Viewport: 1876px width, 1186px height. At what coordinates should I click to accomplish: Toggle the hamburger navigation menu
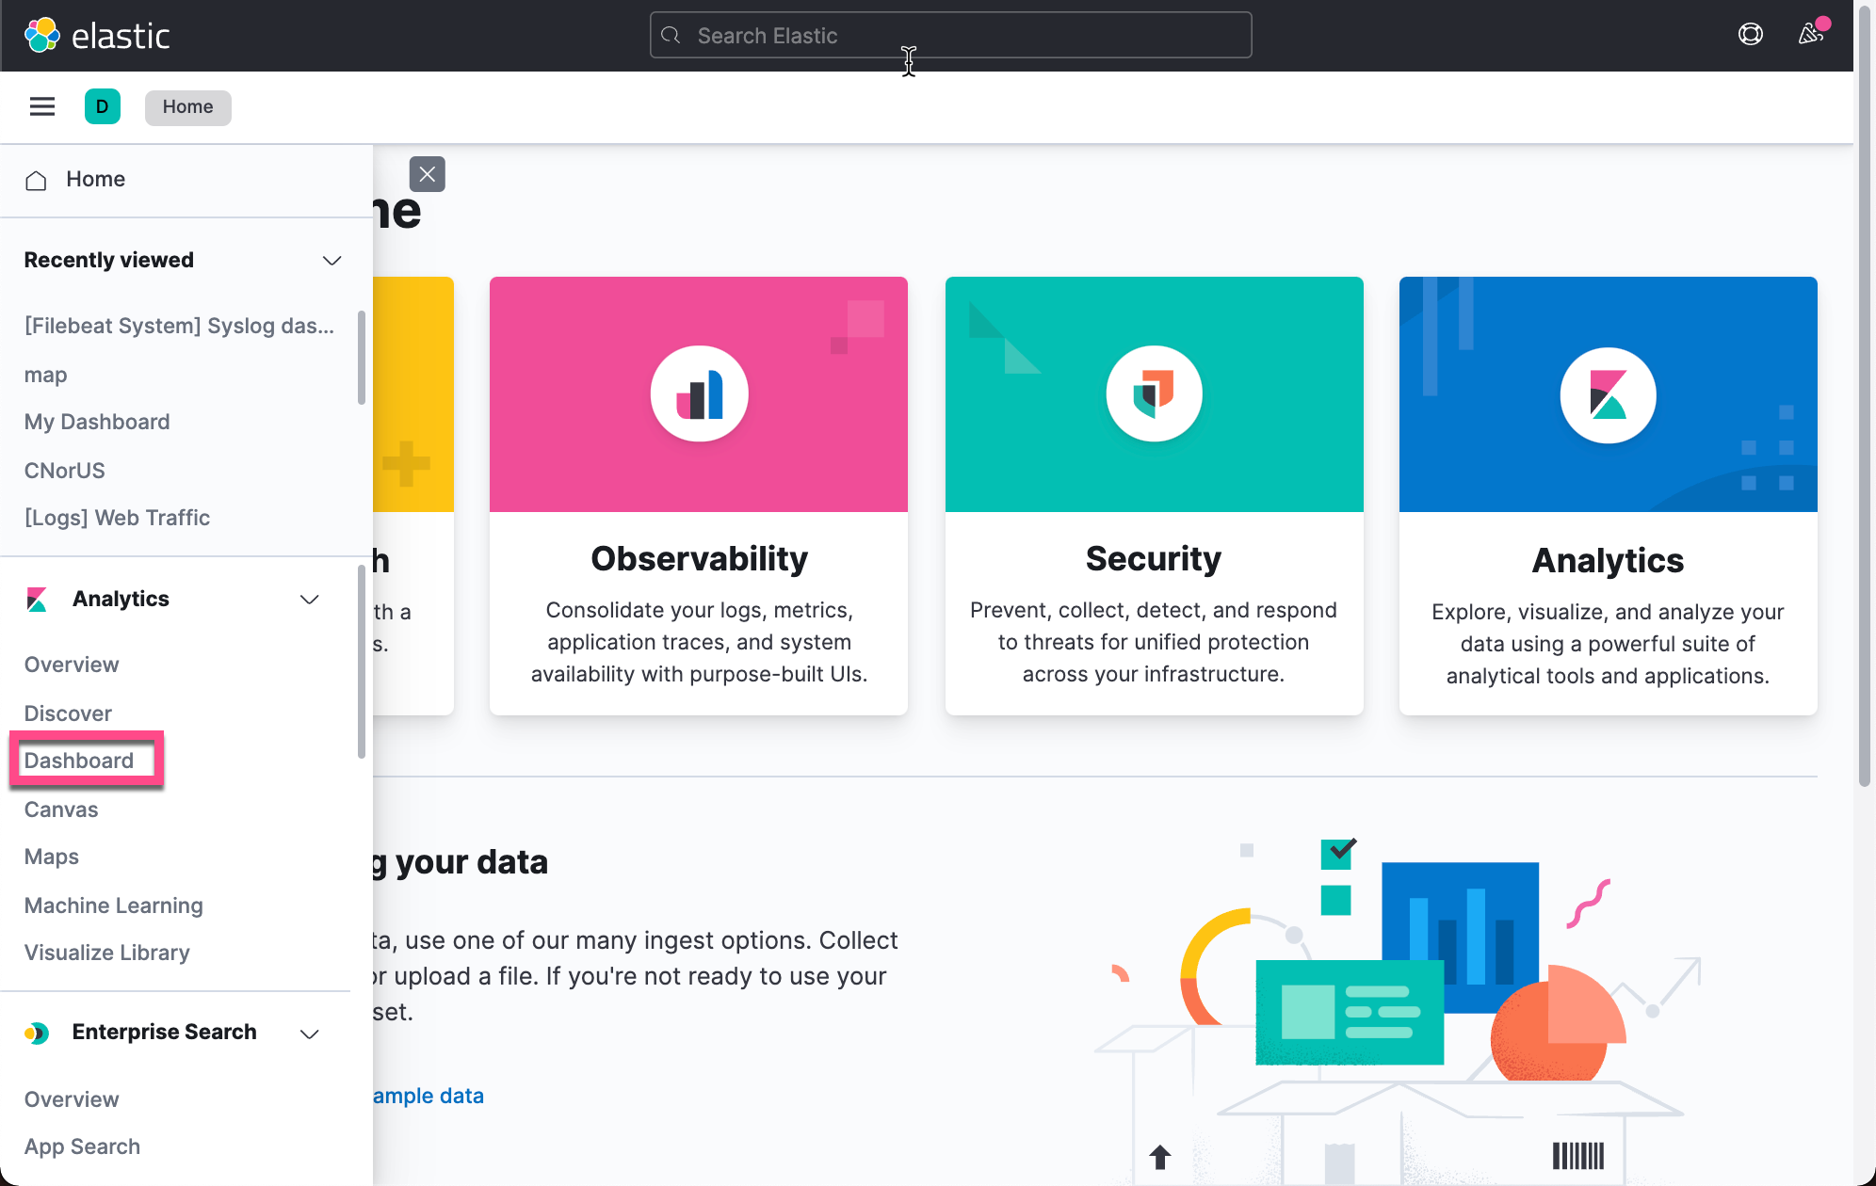click(x=42, y=106)
